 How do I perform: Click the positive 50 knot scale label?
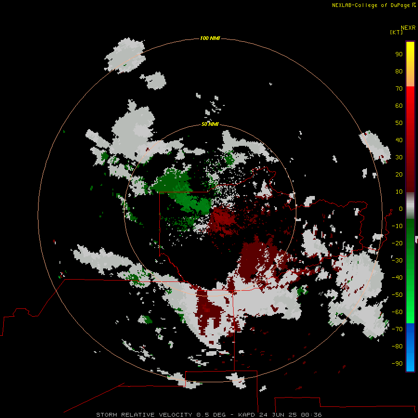tap(399, 123)
